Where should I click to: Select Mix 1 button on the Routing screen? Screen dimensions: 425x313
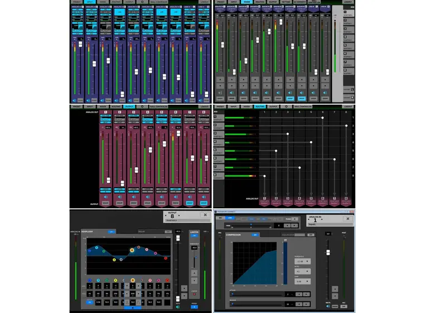(x=219, y=118)
